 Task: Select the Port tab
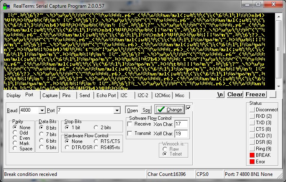[29, 95]
